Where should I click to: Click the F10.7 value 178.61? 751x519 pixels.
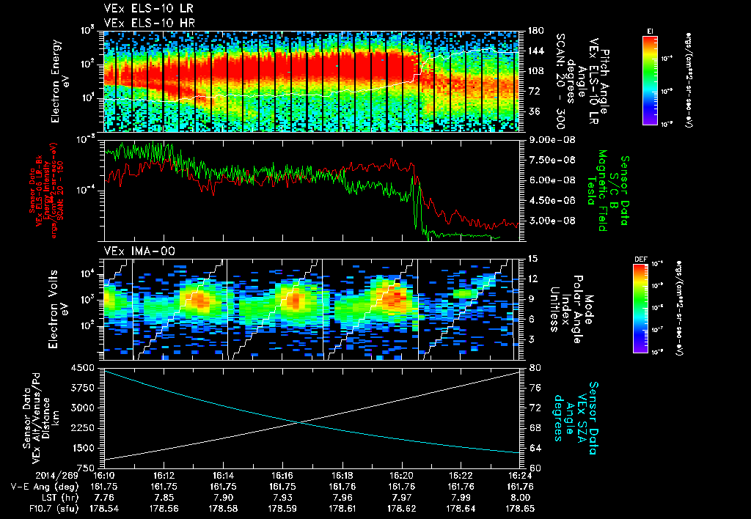click(342, 509)
